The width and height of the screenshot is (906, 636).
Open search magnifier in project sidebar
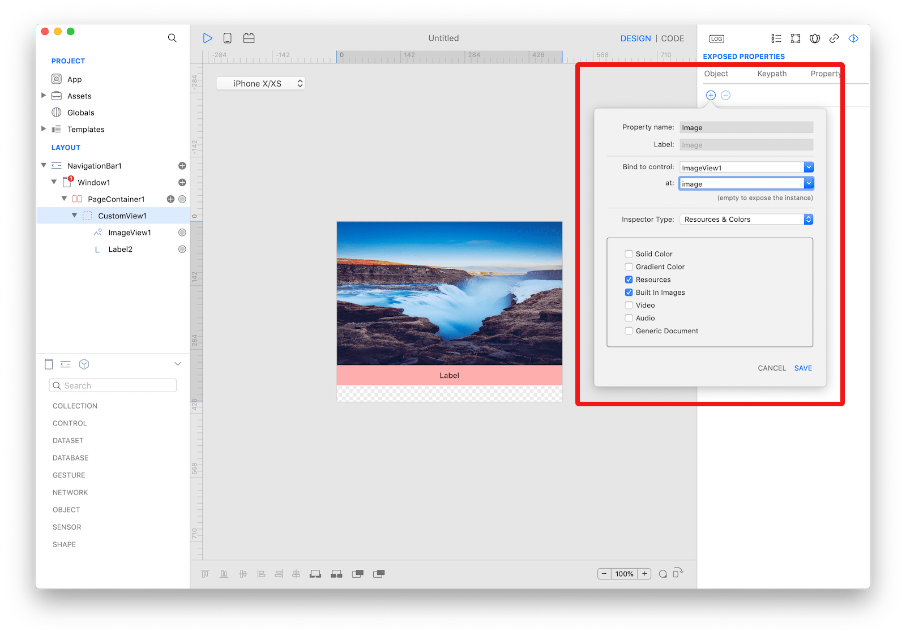coord(172,38)
